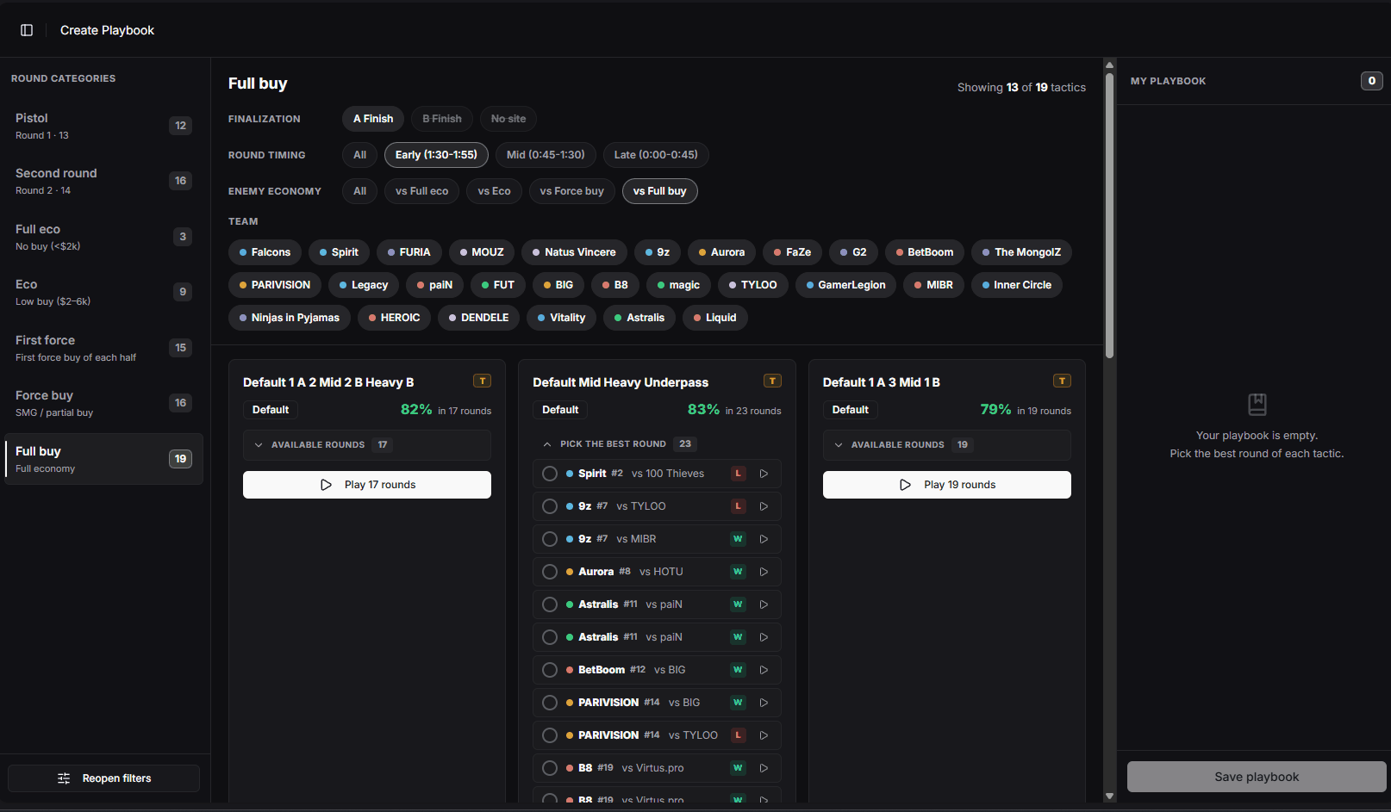Filter by team Vitality
This screenshot has height=812, width=1391.
click(561, 318)
